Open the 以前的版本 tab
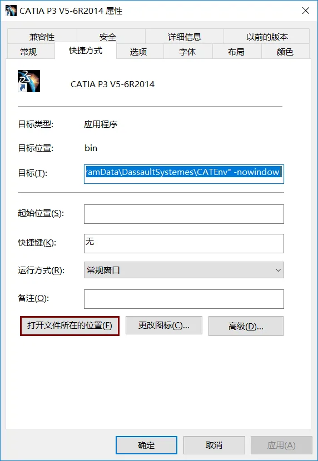 pyautogui.click(x=267, y=37)
